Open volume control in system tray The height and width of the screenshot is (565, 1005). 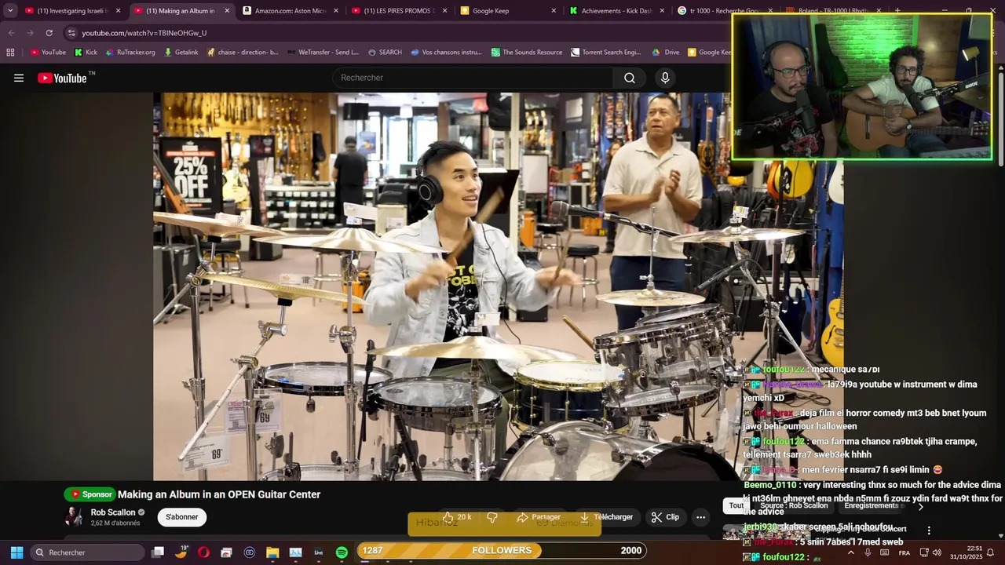pyautogui.click(x=937, y=552)
